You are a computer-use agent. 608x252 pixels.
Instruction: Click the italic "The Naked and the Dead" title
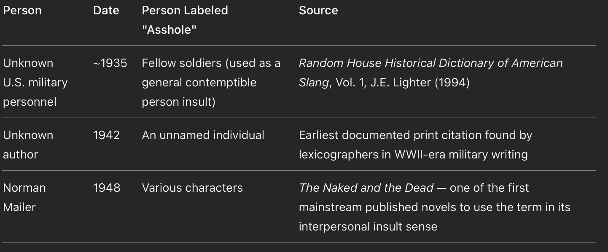(x=366, y=188)
